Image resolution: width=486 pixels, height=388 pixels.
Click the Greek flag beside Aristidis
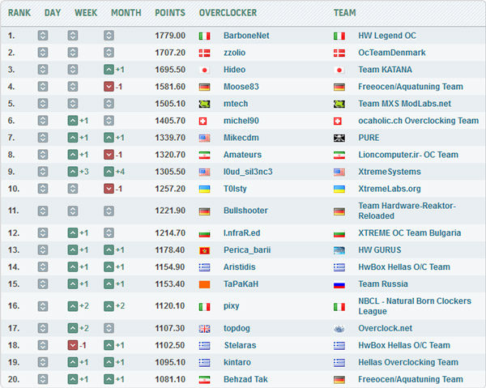tap(204, 267)
